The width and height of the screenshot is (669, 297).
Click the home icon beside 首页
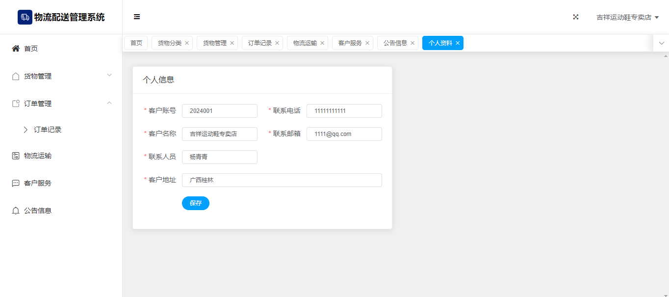coord(16,49)
